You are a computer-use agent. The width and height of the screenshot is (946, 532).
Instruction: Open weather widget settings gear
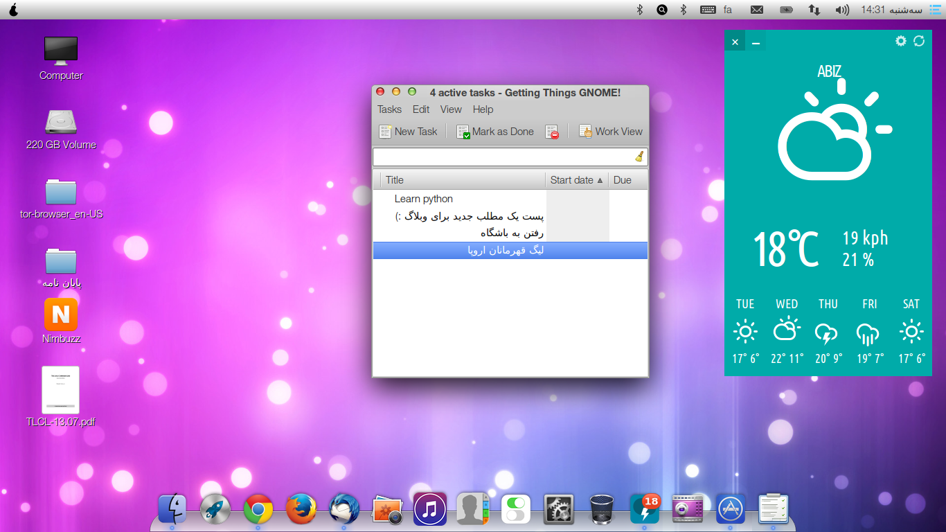pyautogui.click(x=900, y=42)
